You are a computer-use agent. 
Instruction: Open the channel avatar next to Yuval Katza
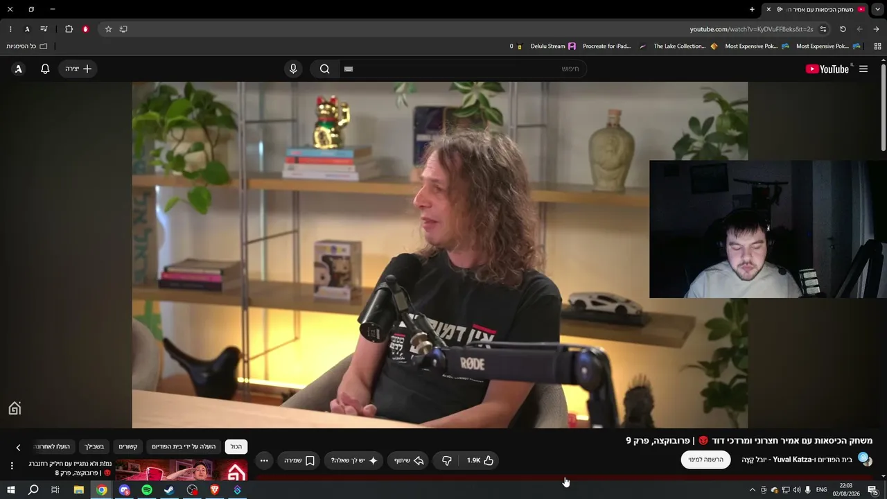click(x=864, y=459)
